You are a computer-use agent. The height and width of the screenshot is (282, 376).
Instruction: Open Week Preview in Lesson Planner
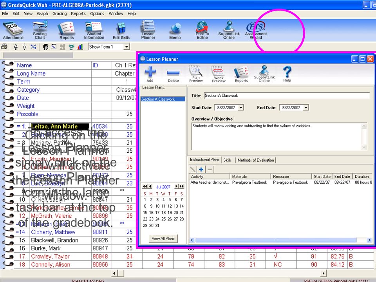[219, 74]
